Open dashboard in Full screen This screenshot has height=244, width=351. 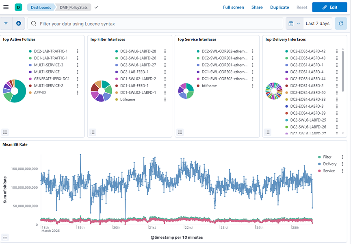234,7
